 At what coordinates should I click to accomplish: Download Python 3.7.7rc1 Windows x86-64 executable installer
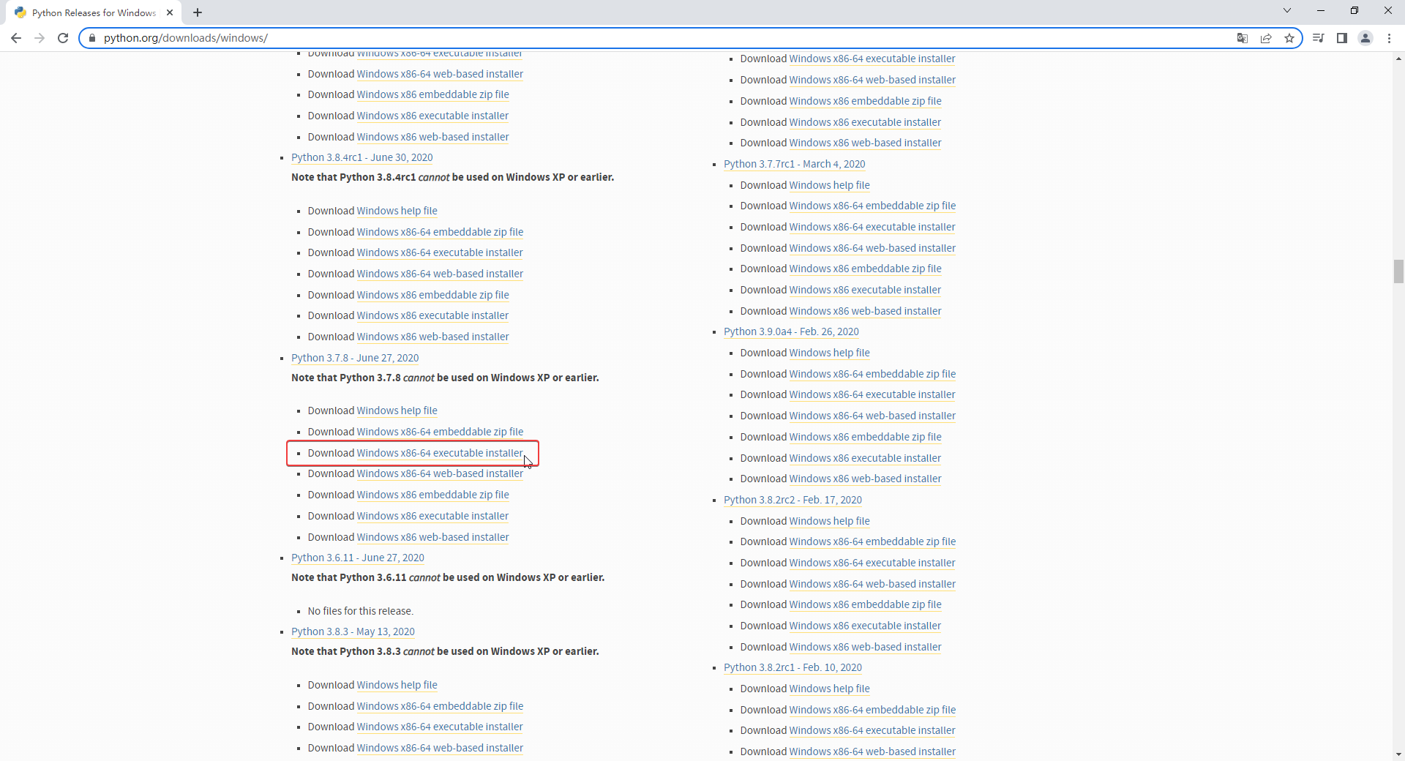coord(872,227)
